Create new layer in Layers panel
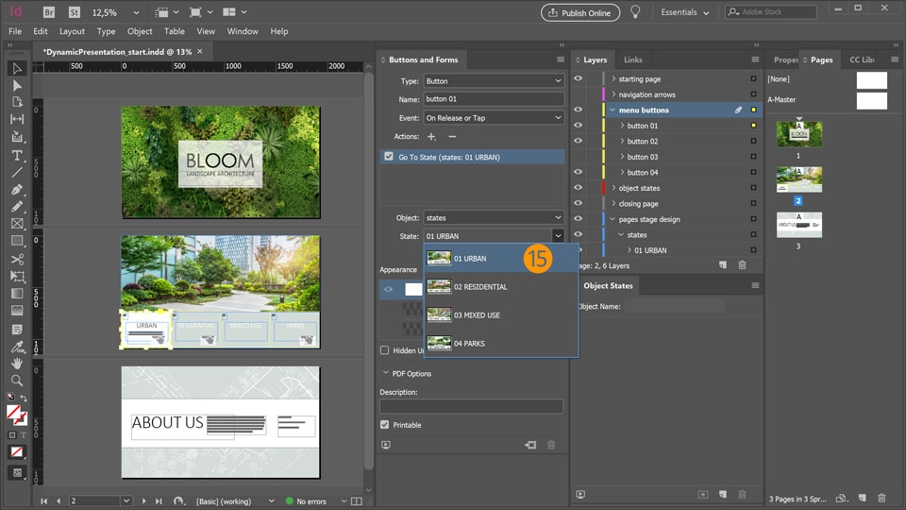The width and height of the screenshot is (906, 510). [723, 265]
